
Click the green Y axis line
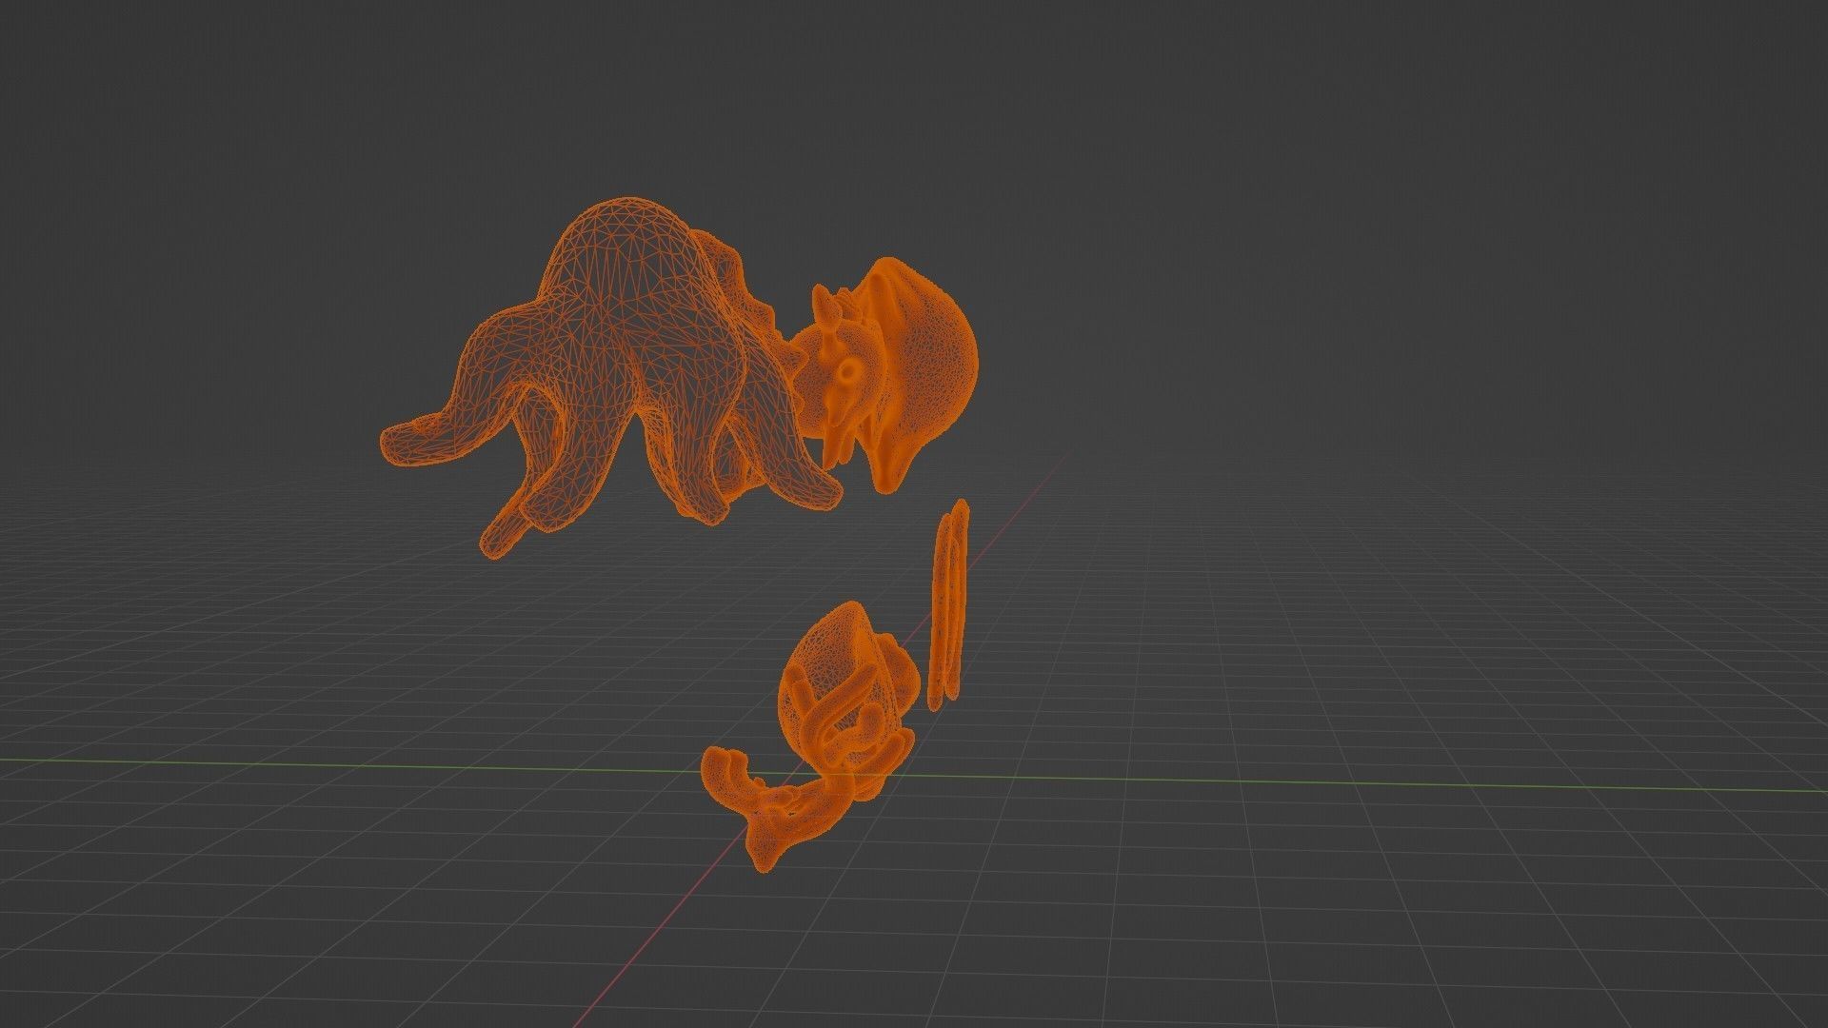(286, 762)
